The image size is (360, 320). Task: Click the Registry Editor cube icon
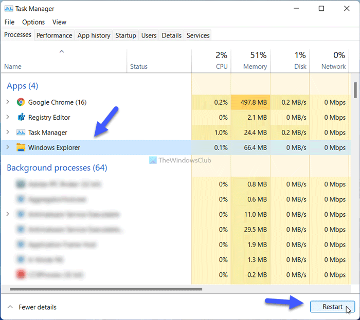[x=21, y=117]
